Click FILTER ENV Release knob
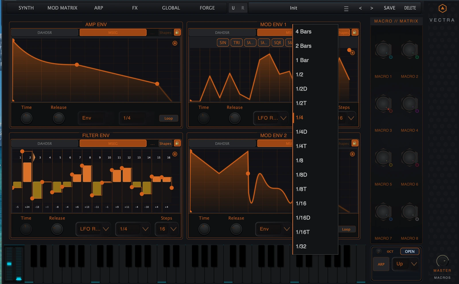The width and height of the screenshot is (459, 284). point(57,229)
